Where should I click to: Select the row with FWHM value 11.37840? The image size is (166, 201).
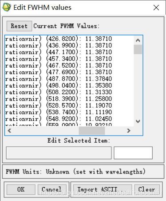click(69, 79)
